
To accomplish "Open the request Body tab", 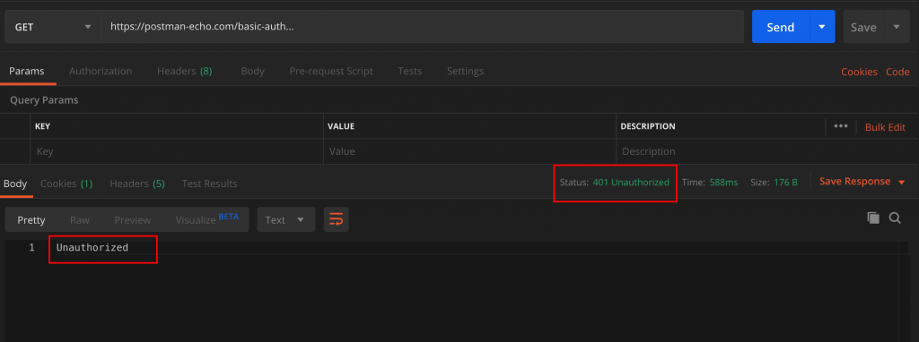I will [x=252, y=72].
